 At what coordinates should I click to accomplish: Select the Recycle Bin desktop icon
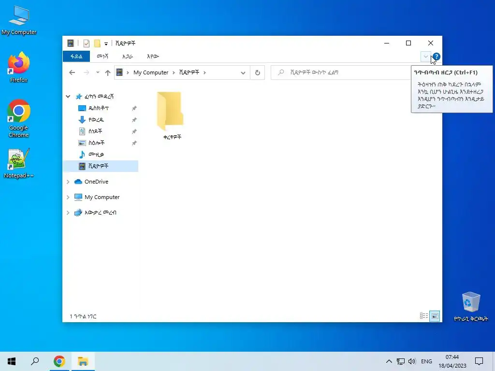(471, 306)
